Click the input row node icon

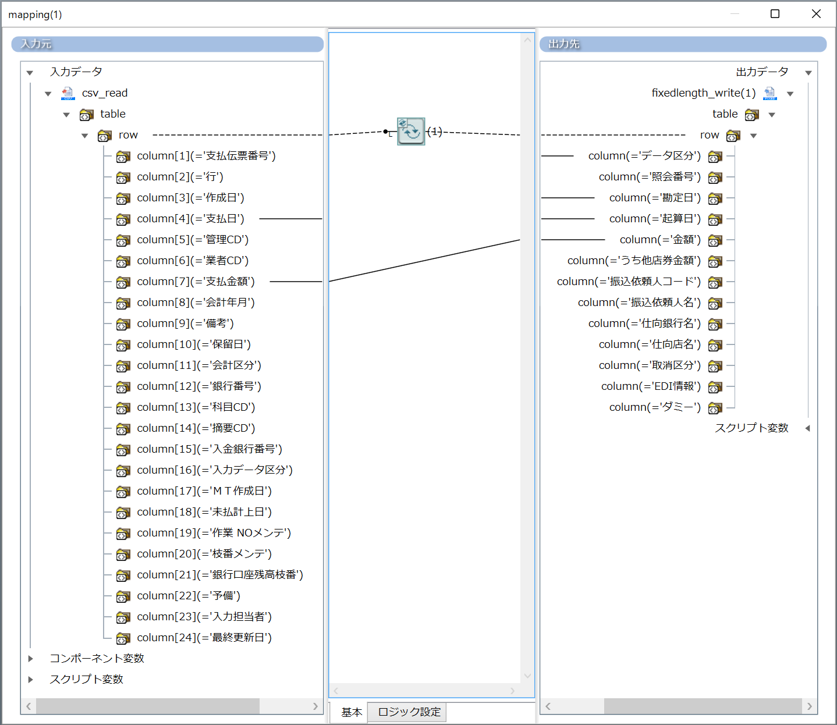(x=105, y=136)
